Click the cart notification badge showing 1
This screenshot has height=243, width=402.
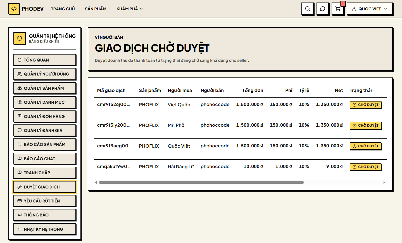click(343, 4)
